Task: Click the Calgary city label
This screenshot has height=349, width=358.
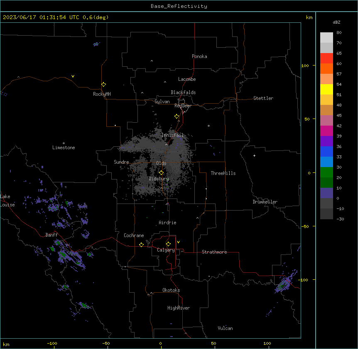Action: pos(166,250)
